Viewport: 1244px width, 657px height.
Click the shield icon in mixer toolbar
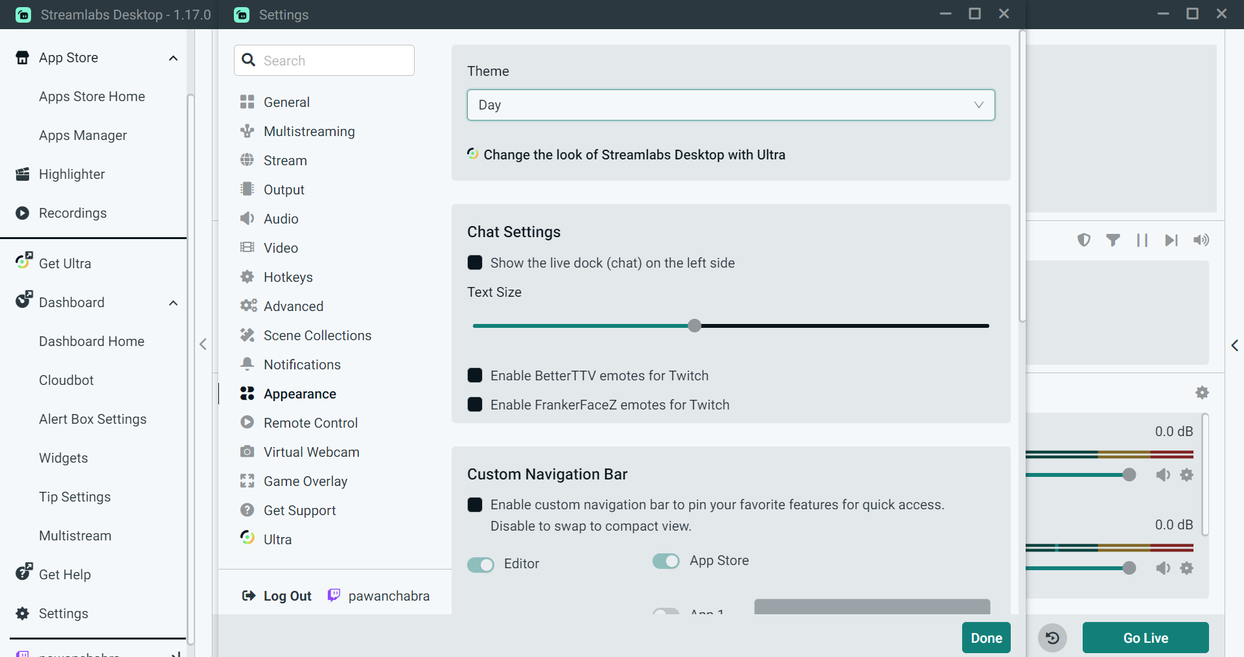coord(1084,240)
